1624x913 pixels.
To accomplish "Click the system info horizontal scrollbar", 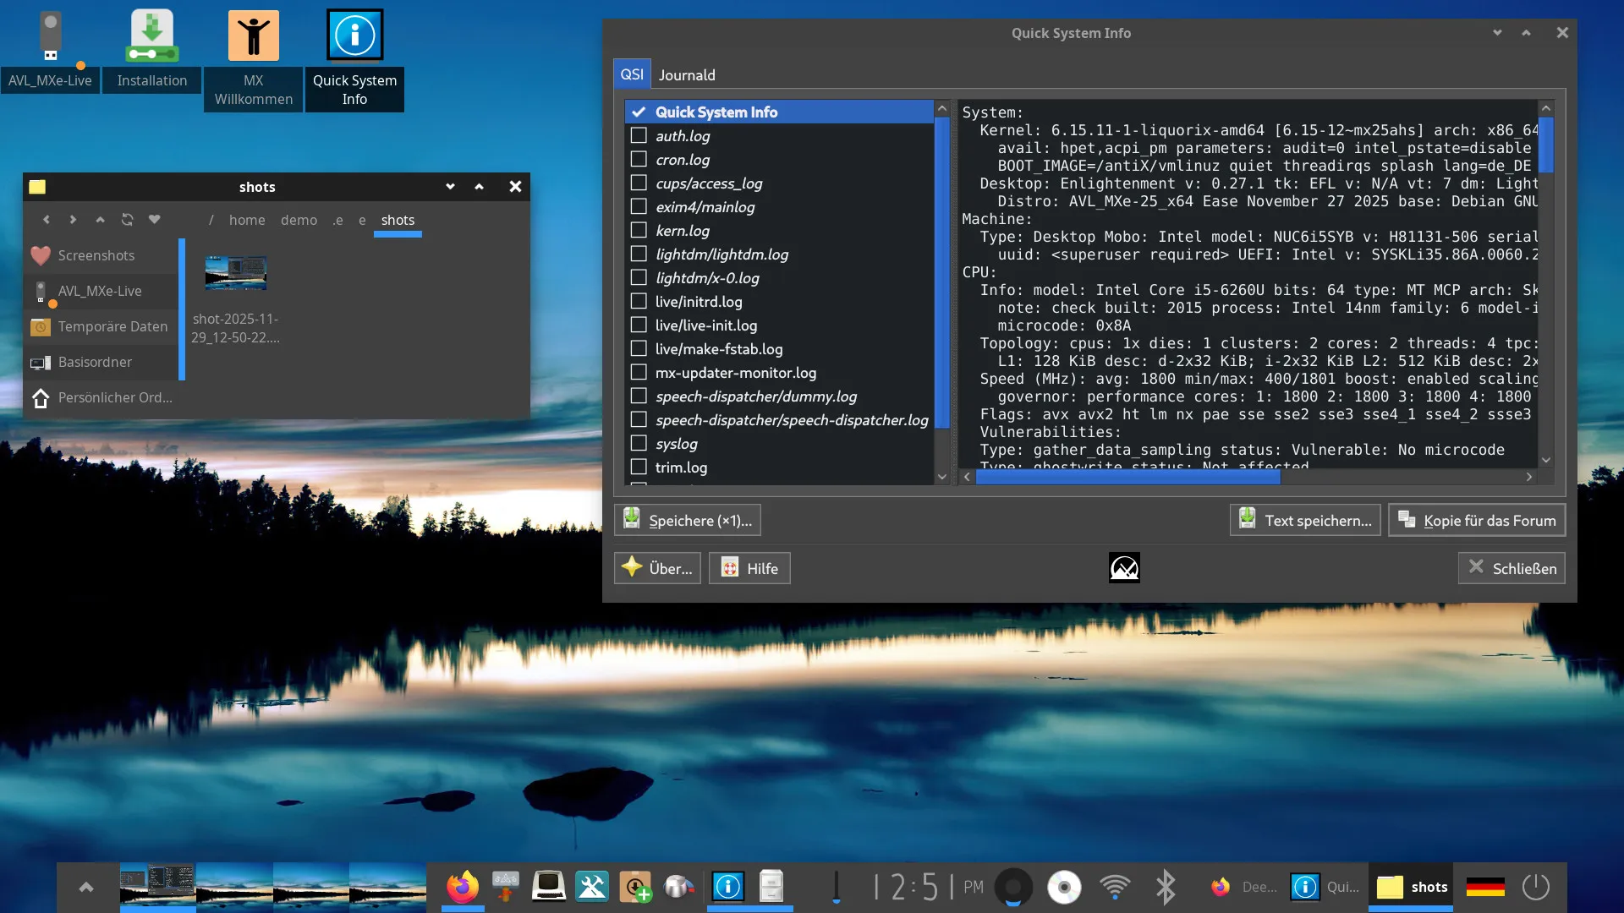I will click(1127, 477).
